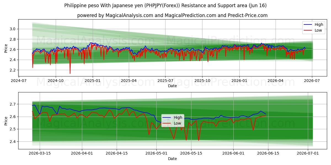Click the 2024-07 date tick label
The image size is (331, 165).
pos(18,81)
